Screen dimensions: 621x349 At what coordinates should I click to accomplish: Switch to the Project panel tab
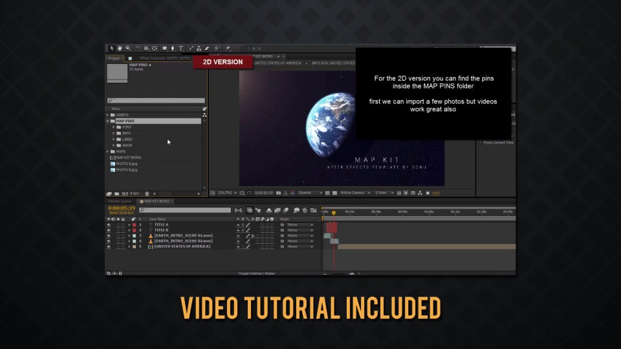pyautogui.click(x=114, y=58)
